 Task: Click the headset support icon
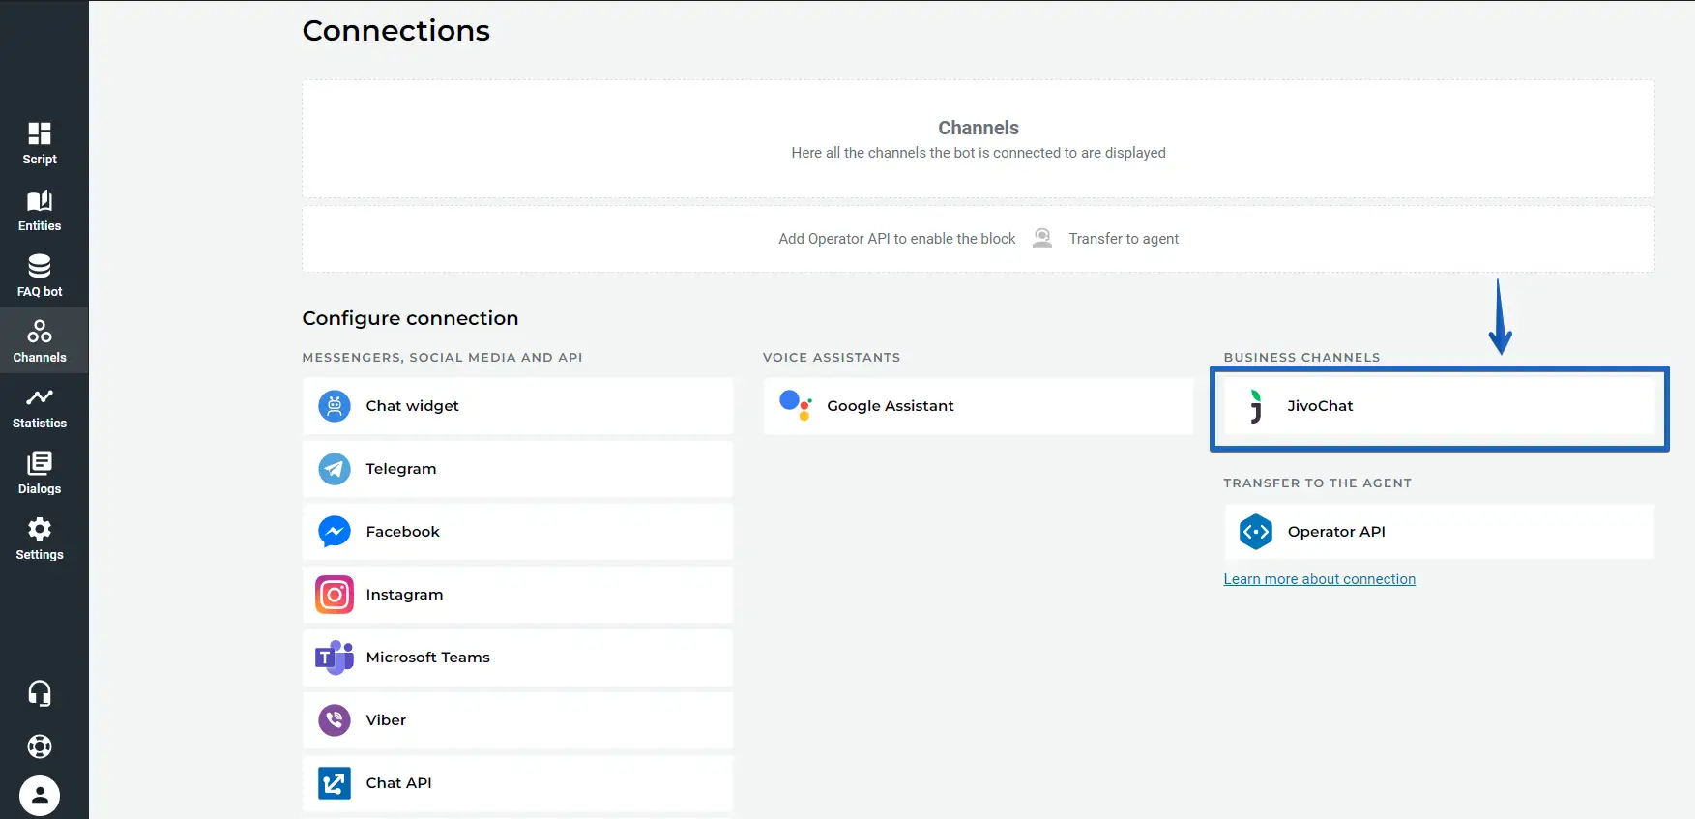click(40, 693)
